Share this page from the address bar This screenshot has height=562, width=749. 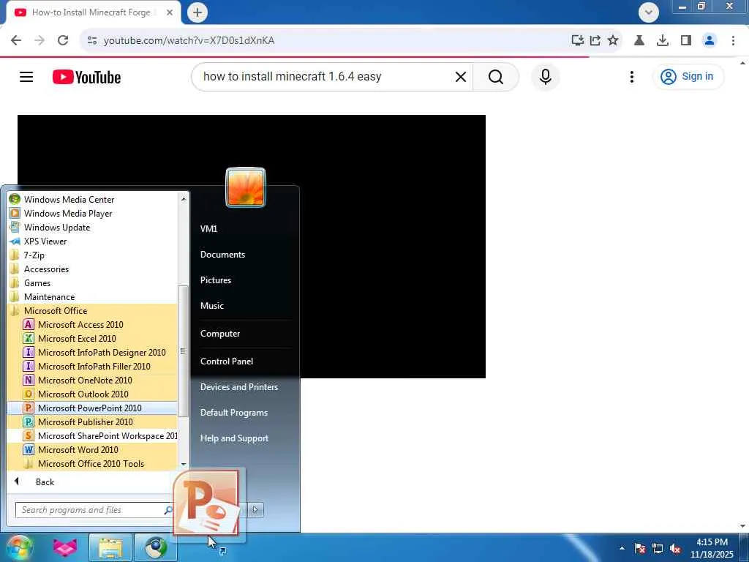(595, 40)
